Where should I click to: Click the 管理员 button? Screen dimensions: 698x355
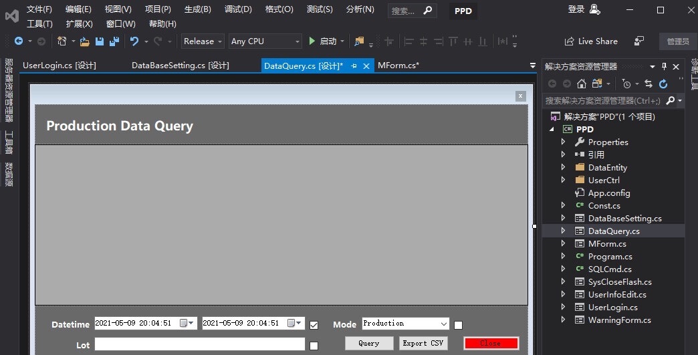pyautogui.click(x=678, y=41)
